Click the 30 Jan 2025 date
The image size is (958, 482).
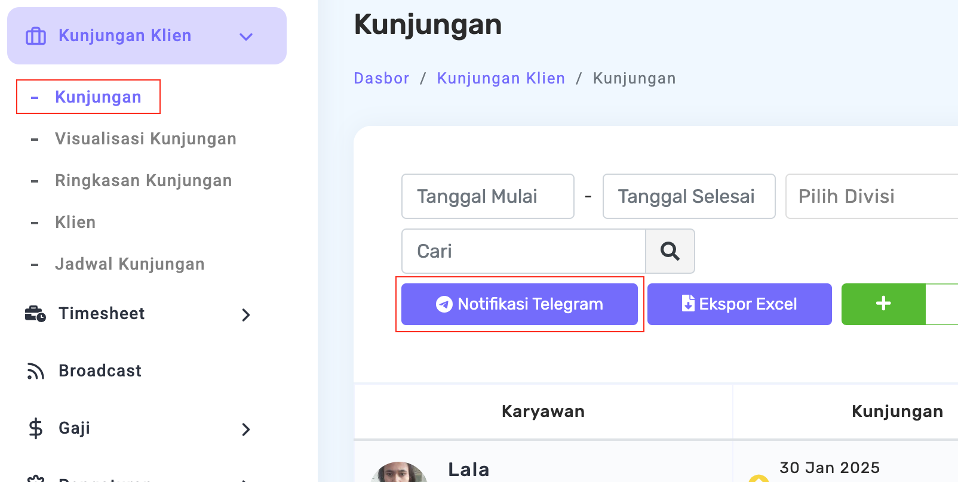click(830, 468)
